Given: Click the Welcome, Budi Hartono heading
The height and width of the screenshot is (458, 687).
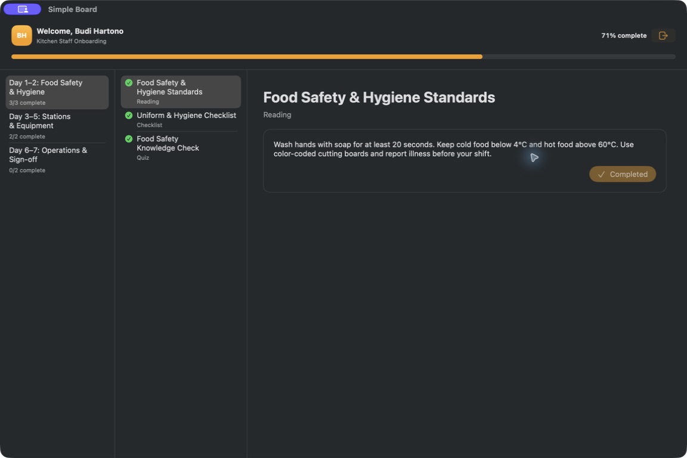Looking at the screenshot, I should [80, 31].
